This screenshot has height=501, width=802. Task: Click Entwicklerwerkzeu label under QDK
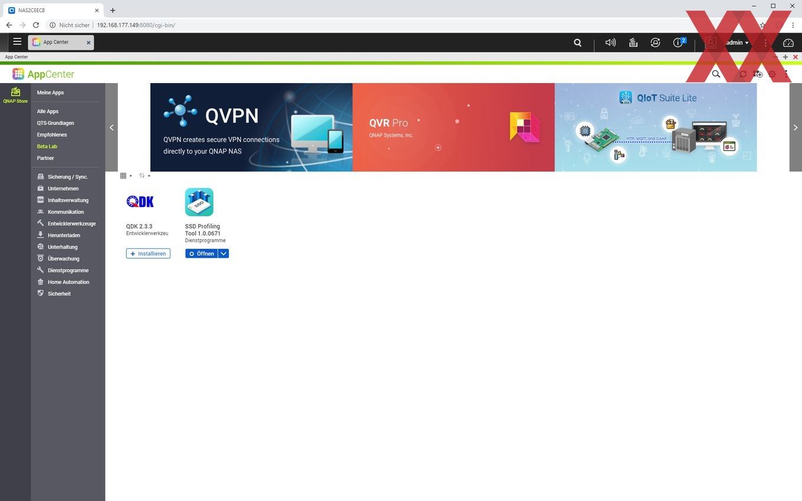click(147, 233)
